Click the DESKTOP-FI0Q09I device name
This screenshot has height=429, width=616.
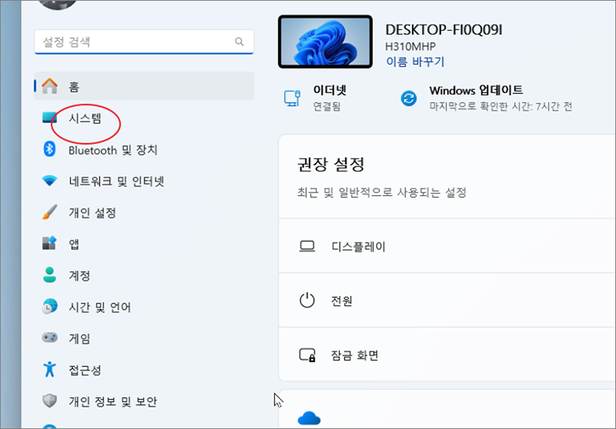[444, 30]
